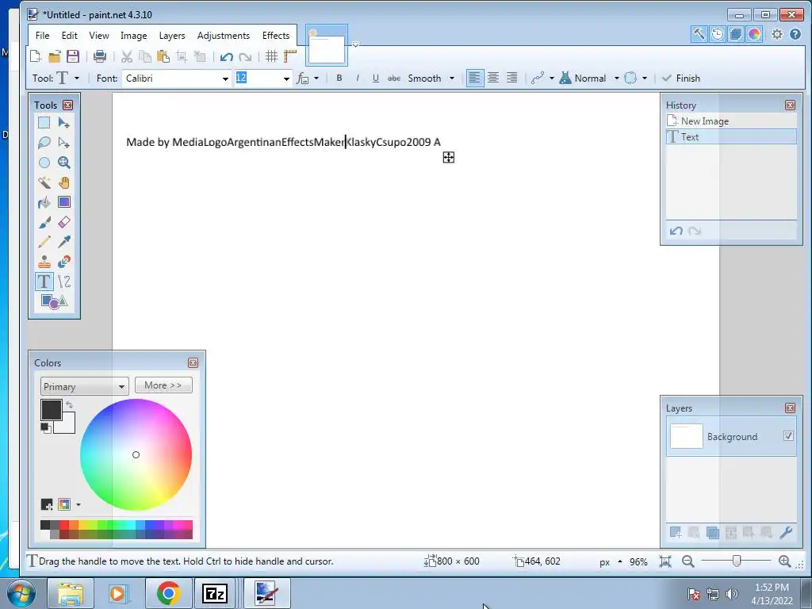Select the Eraser tool
This screenshot has height=609, width=812.
[63, 222]
